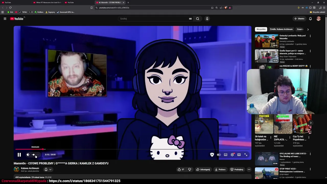Viewport: 327px width, 184px height.
Task: Open options for the STOP PIRAT #223 video
Action: [310, 169]
